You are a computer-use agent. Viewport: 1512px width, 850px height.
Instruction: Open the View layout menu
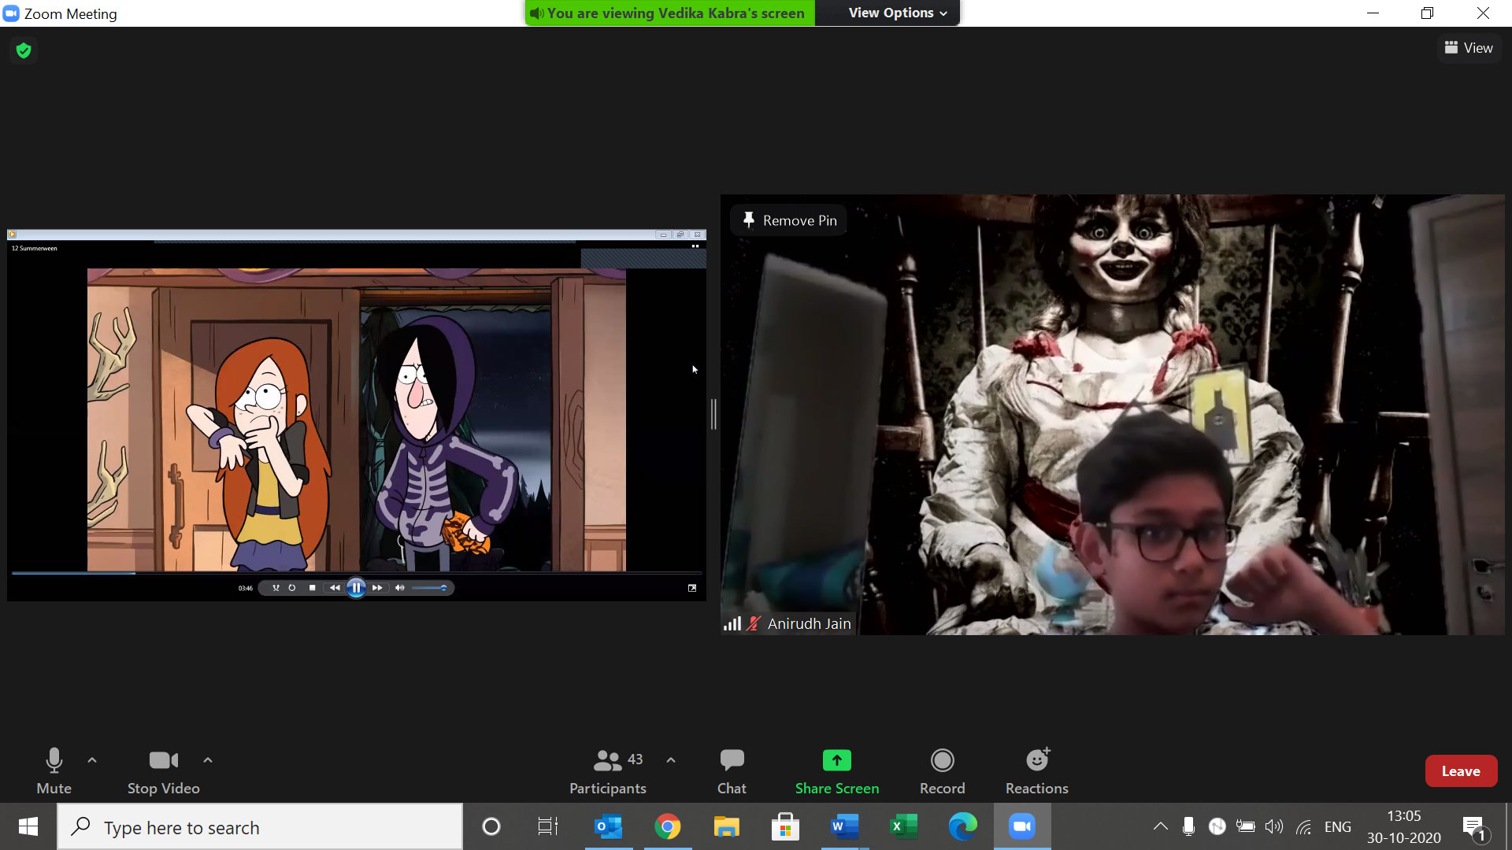click(x=1469, y=48)
